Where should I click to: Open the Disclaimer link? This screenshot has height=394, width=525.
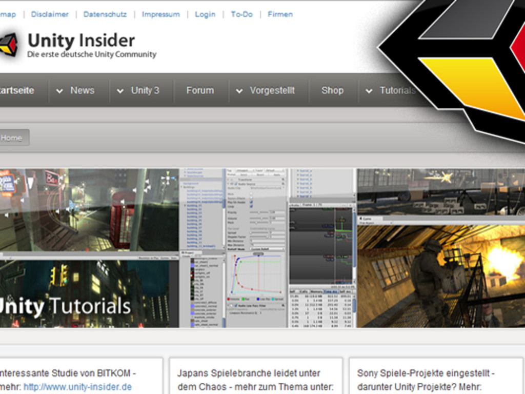click(x=50, y=14)
